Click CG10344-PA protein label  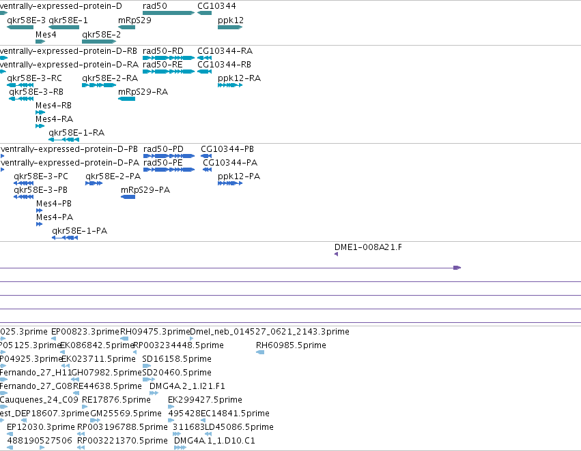pyautogui.click(x=229, y=163)
